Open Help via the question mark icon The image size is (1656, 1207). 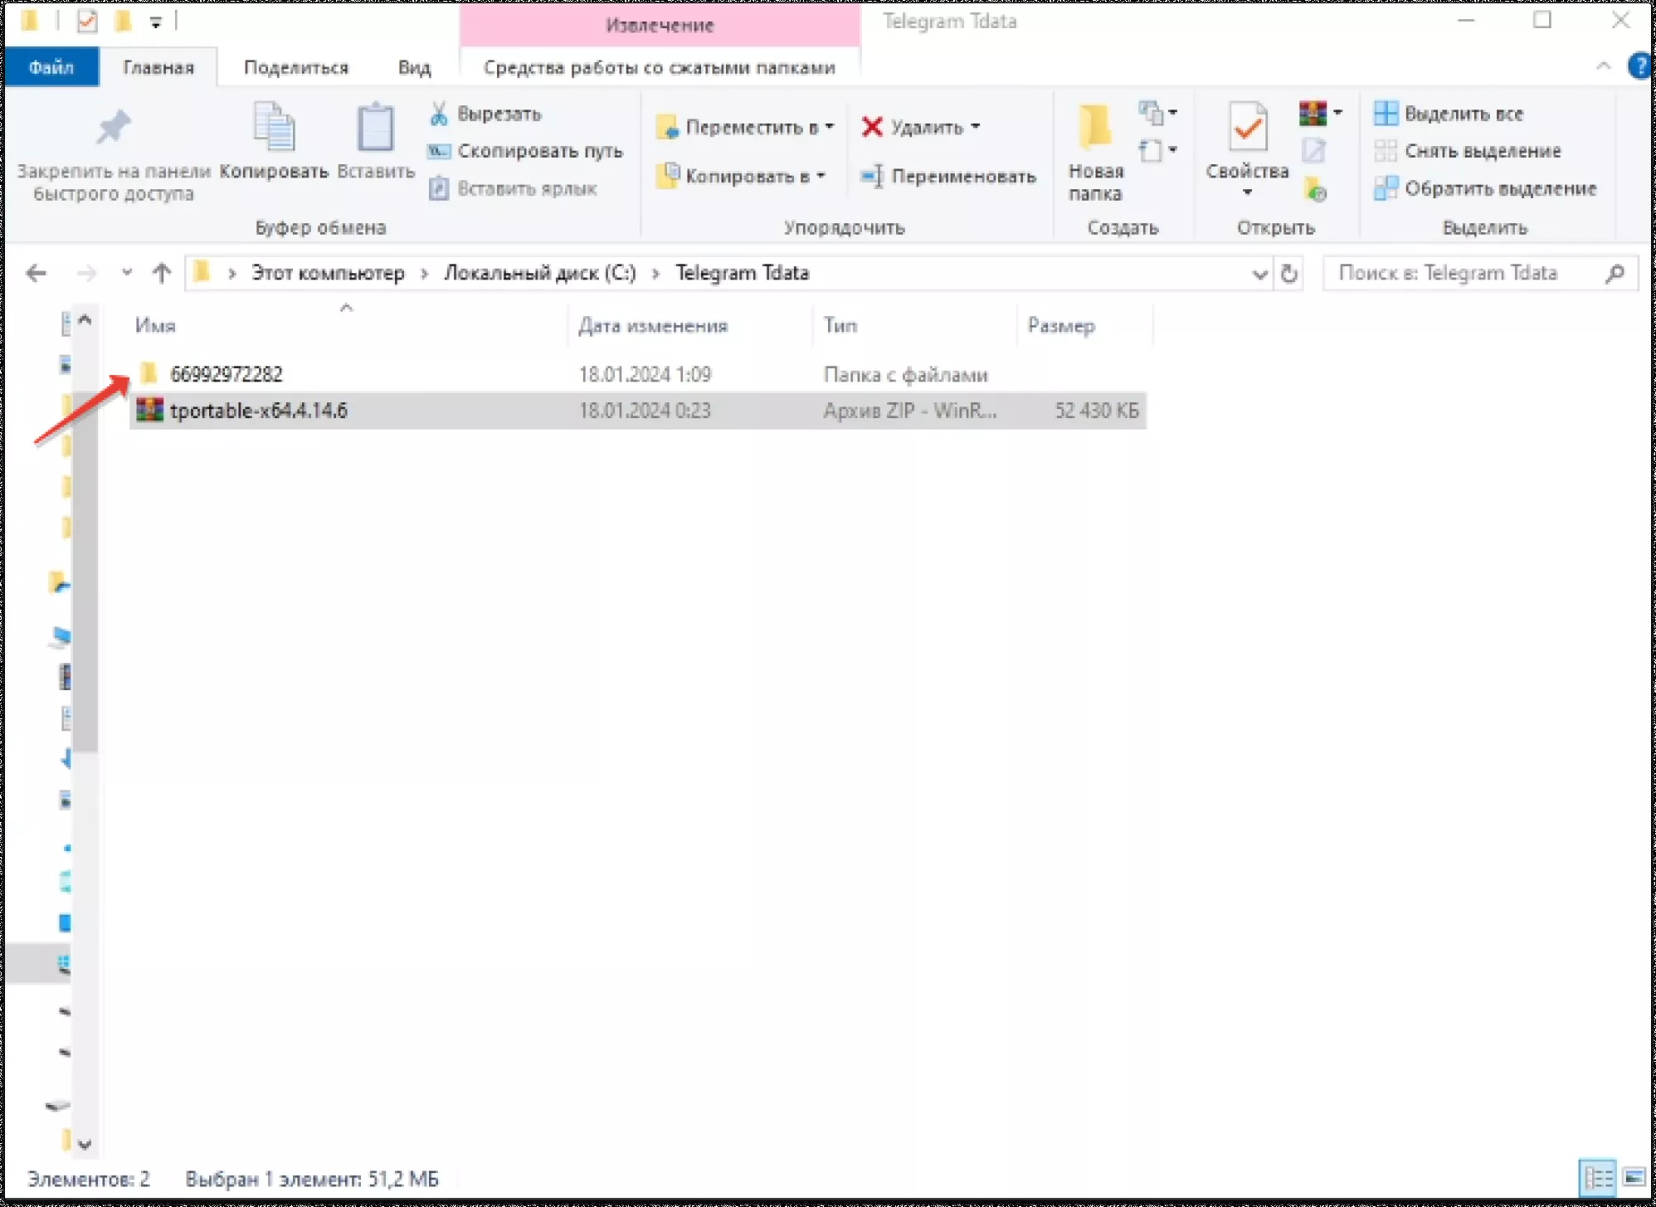tap(1639, 66)
